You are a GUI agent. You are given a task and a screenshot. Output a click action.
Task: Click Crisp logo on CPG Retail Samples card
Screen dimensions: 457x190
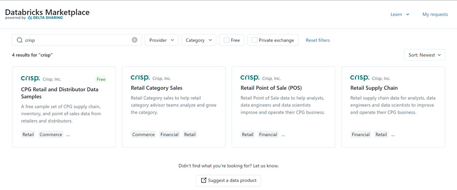click(x=30, y=79)
